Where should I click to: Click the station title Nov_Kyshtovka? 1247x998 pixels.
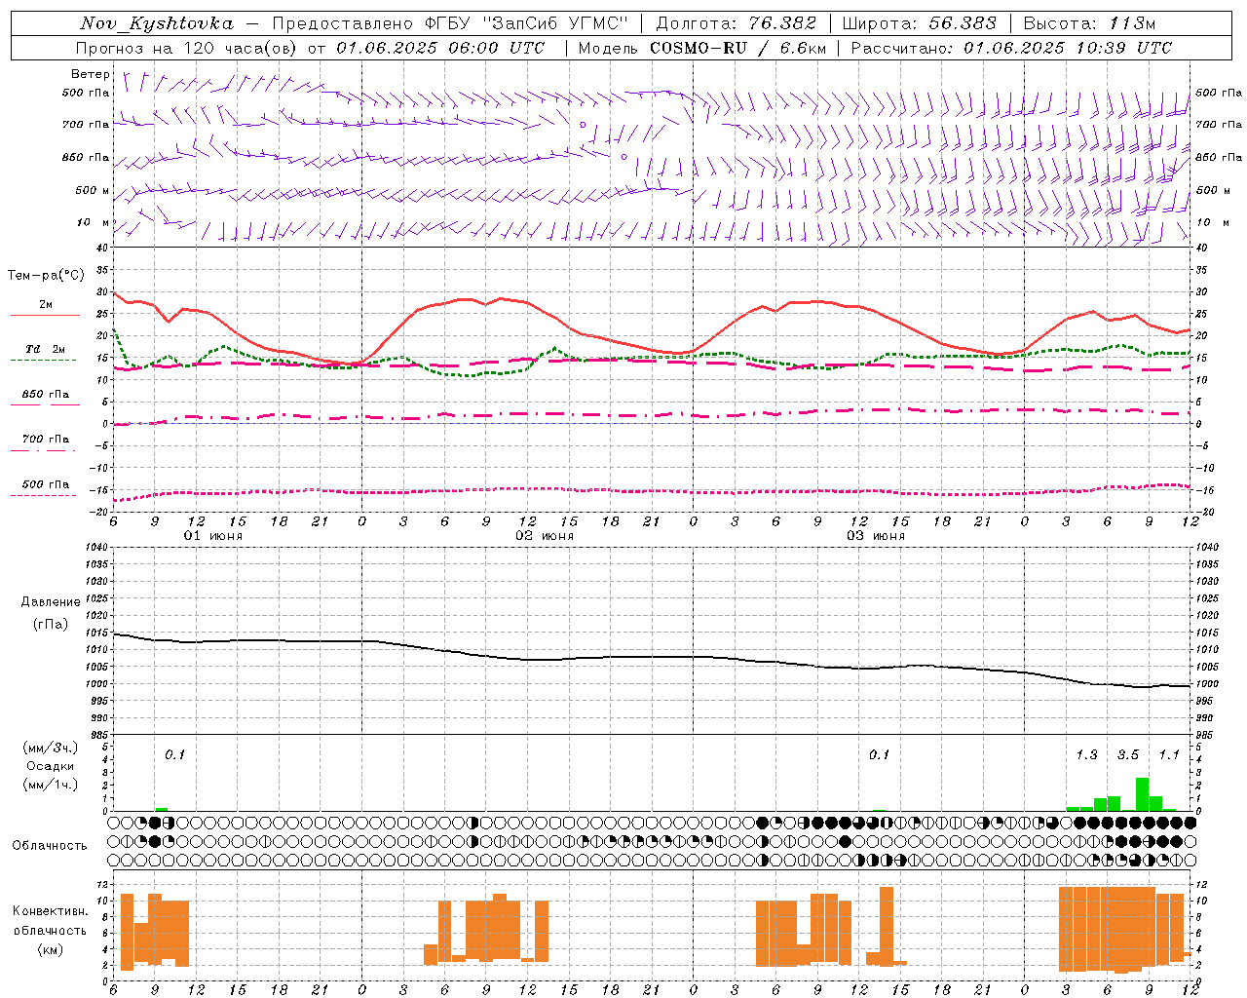157,23
